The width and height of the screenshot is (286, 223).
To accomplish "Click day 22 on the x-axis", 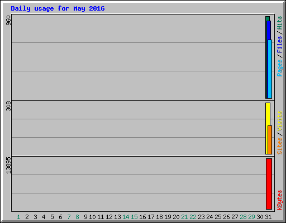I will coord(193,217).
